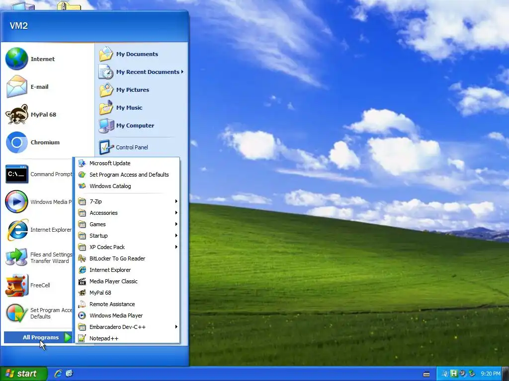
Task: Click the 9:20 PM clock
Action: pos(490,374)
